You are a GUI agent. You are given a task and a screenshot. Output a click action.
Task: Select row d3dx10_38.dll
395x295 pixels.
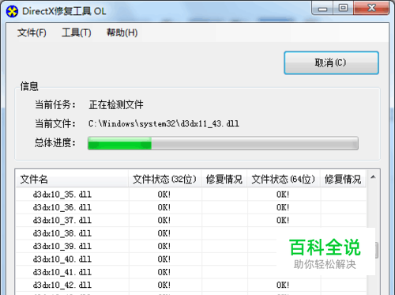[x=191, y=233]
